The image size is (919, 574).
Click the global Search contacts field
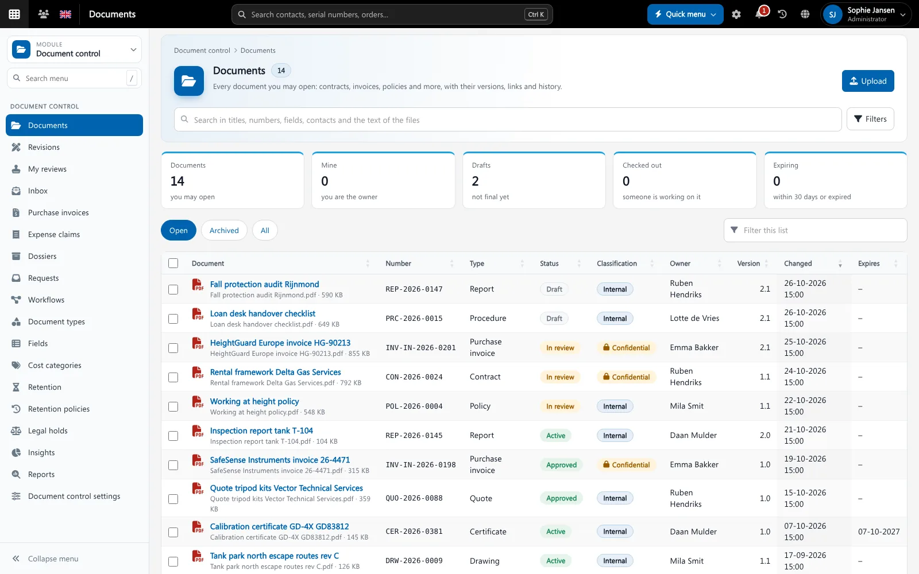392,14
